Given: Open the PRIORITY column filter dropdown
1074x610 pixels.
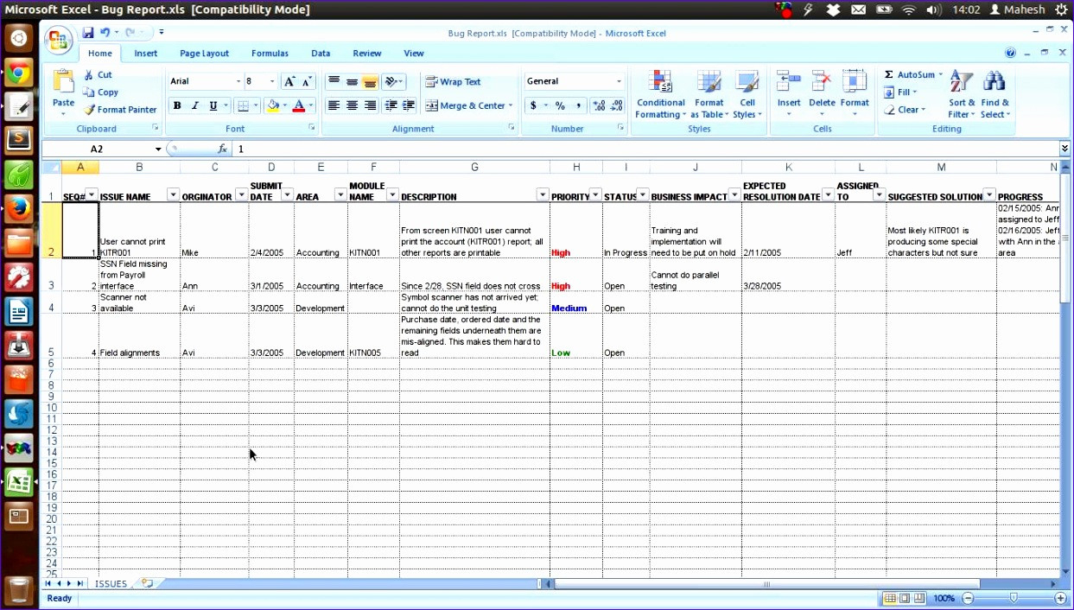Looking at the screenshot, I should (595, 195).
